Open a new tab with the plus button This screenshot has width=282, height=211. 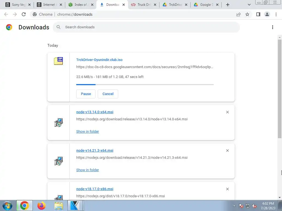pos(228,5)
